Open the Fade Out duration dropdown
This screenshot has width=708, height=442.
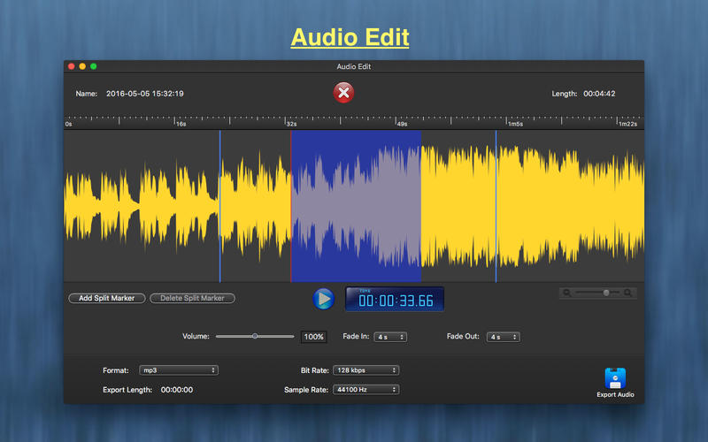pyautogui.click(x=504, y=337)
